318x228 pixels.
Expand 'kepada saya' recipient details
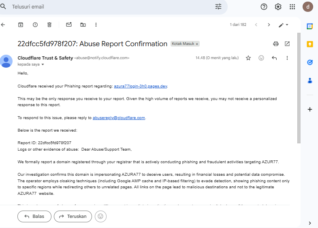click(x=43, y=64)
